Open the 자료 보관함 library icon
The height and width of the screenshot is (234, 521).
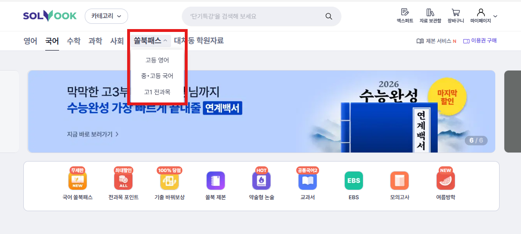[x=431, y=12]
